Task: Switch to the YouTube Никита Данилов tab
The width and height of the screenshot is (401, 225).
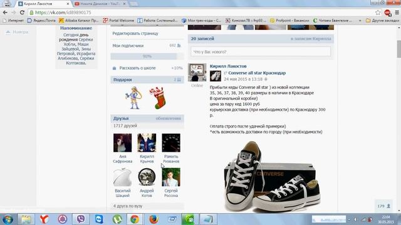Action: [x=100, y=4]
